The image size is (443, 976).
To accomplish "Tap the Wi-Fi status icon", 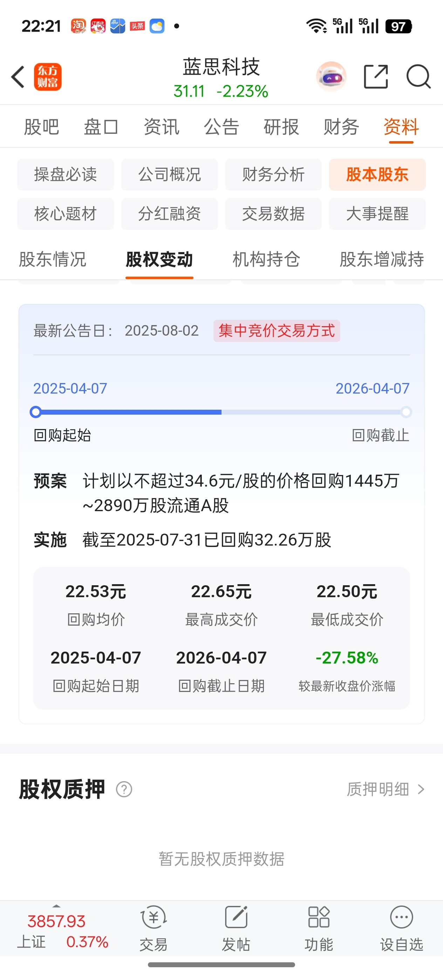I will (316, 26).
